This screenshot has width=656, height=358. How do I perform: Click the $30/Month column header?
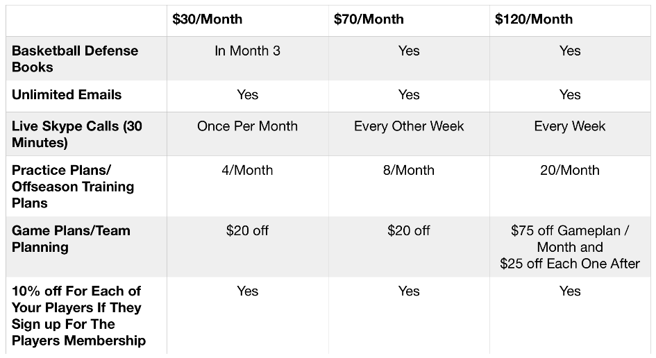207,19
